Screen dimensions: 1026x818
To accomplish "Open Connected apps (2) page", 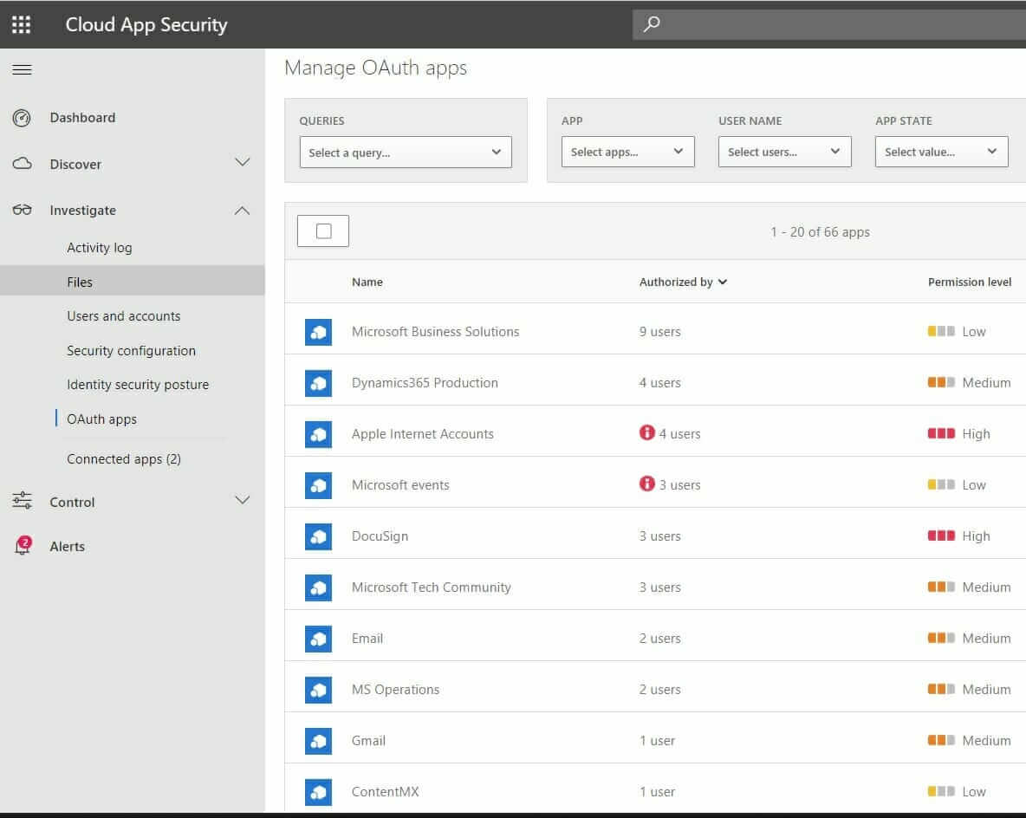I will [x=124, y=459].
